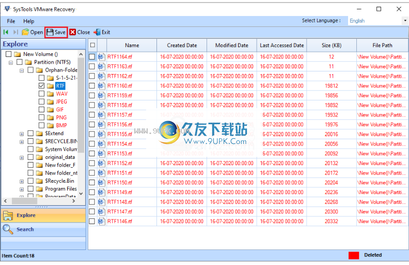
Task: Select the New folder_F tree item
Action: [60, 165]
